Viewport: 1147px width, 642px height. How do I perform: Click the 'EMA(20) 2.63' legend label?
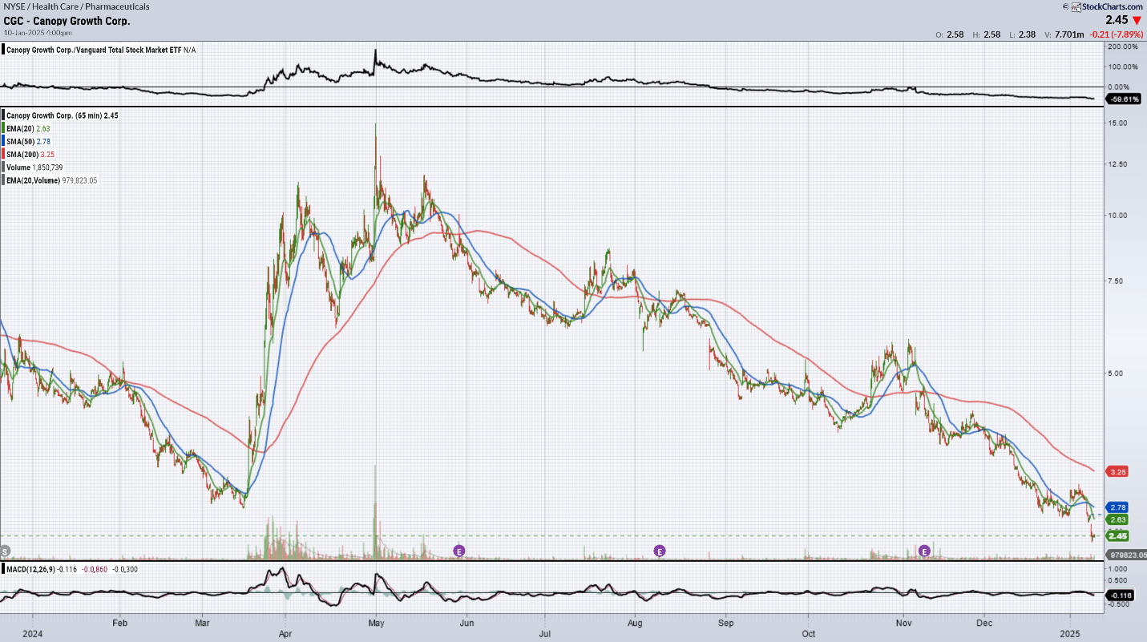click(29, 128)
